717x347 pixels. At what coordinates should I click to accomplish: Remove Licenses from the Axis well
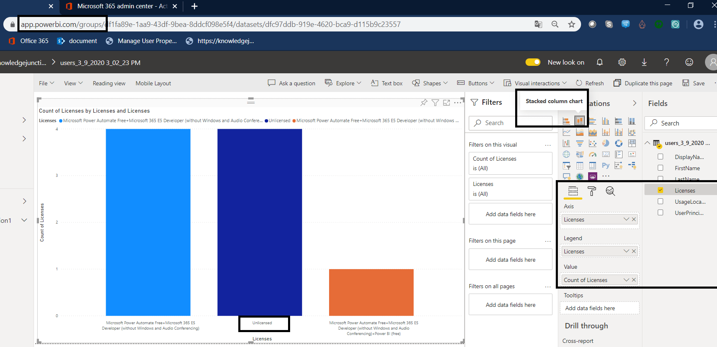click(x=634, y=219)
